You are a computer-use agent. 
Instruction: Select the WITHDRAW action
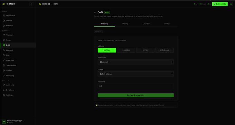click(164, 50)
